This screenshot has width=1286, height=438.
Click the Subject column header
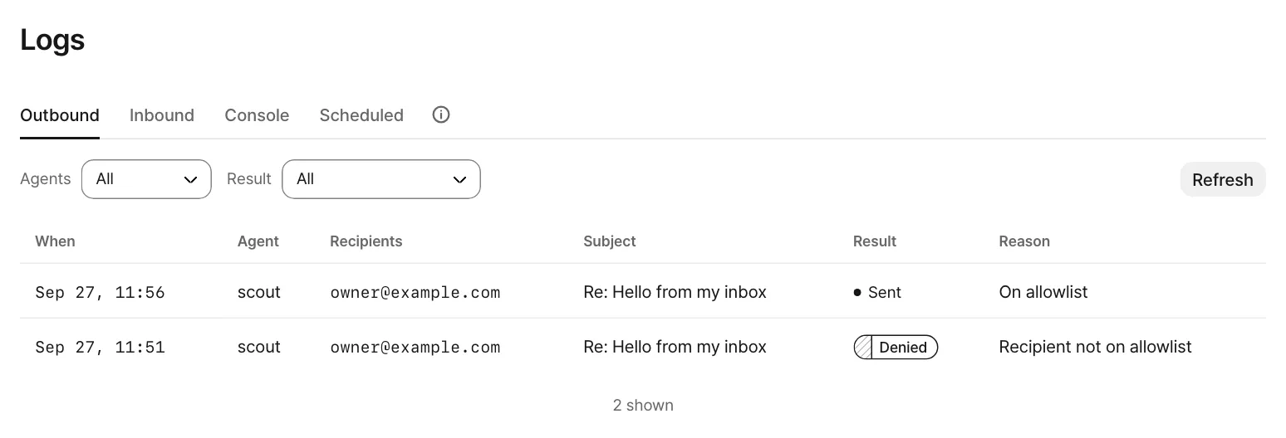coord(610,241)
